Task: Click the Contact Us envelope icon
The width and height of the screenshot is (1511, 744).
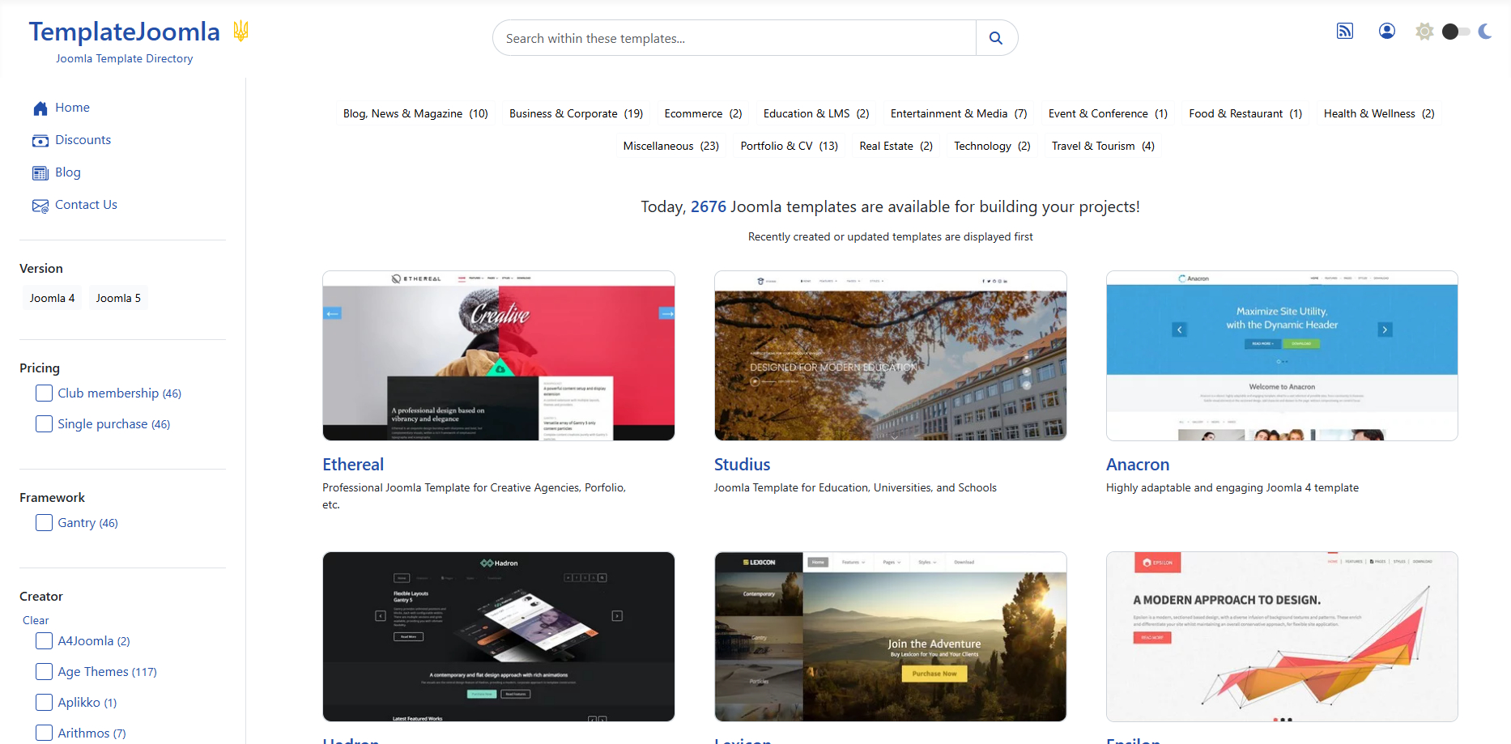Action: click(x=40, y=206)
